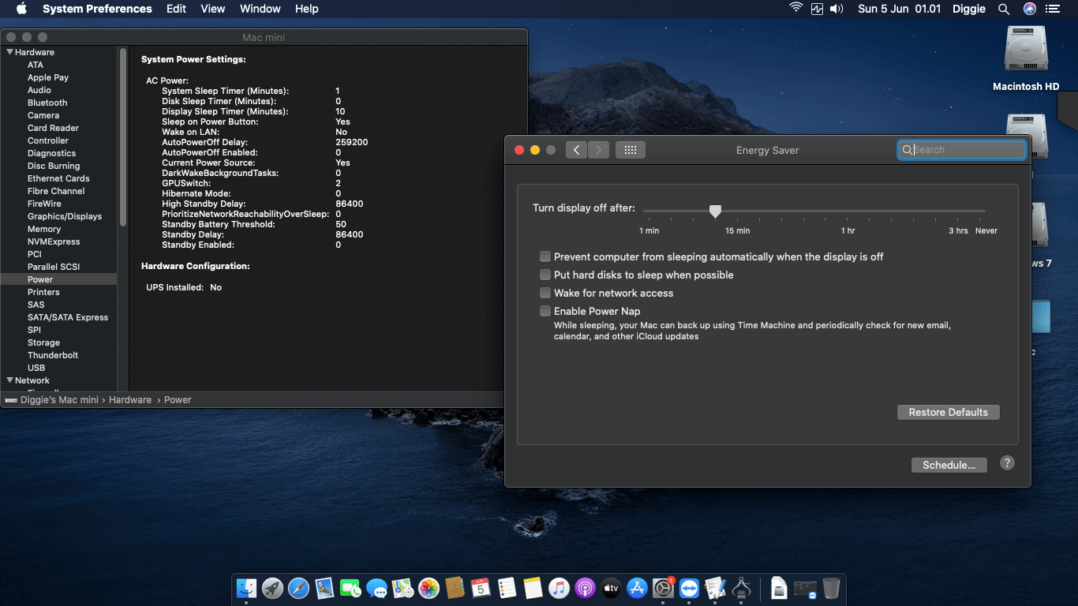Open Spotlight search in menu bar
The image size is (1078, 606).
tap(1004, 9)
